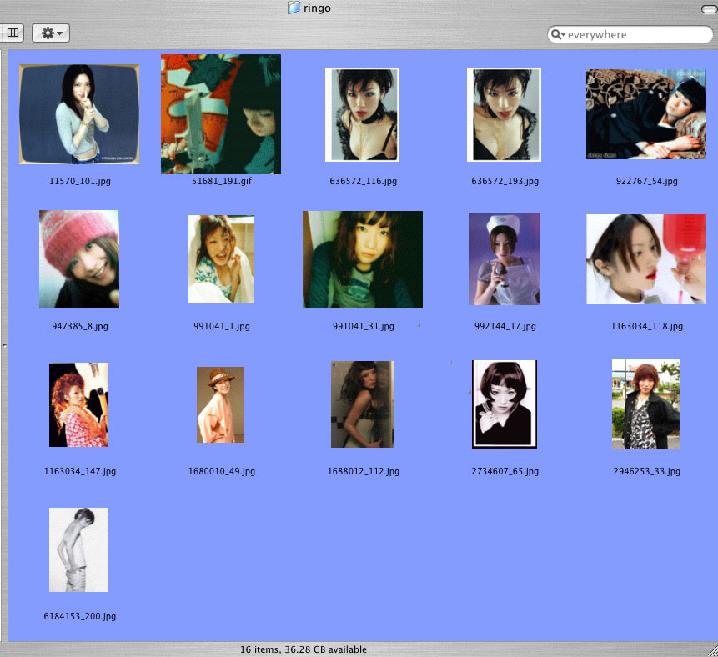718x657 pixels.
Task: Select thumbnail of 922767_54.jpg
Action: click(x=646, y=114)
